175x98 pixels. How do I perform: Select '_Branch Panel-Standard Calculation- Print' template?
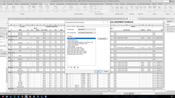tap(77, 44)
